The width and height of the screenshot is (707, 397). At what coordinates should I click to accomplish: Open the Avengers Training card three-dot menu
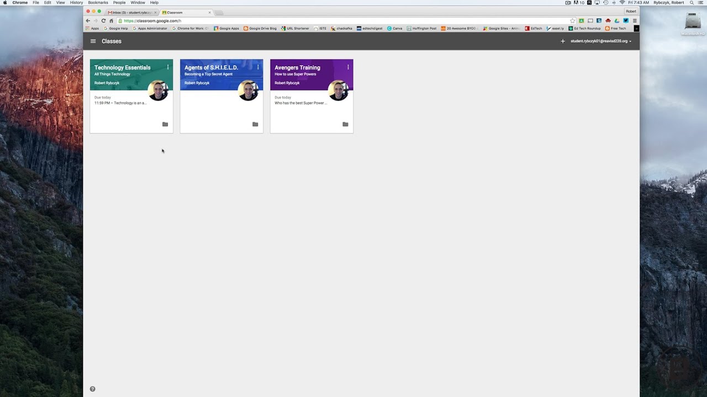[348, 67]
